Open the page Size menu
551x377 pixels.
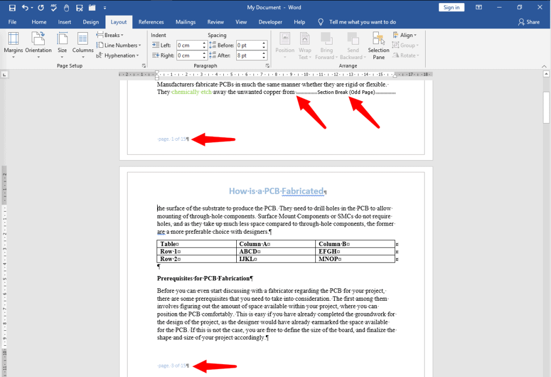62,45
